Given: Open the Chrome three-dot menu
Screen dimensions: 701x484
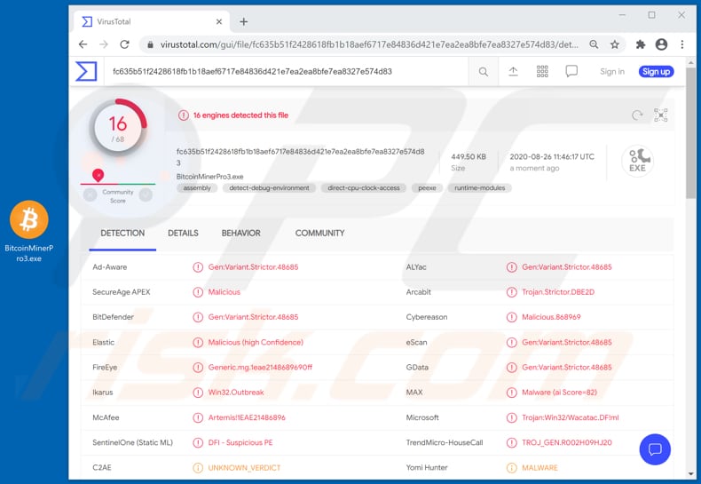Looking at the screenshot, I should (x=682, y=44).
